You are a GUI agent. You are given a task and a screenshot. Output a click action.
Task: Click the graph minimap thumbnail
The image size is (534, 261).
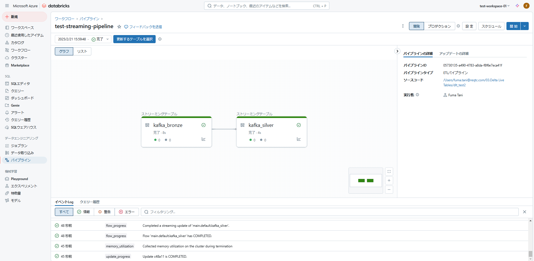pos(366,181)
